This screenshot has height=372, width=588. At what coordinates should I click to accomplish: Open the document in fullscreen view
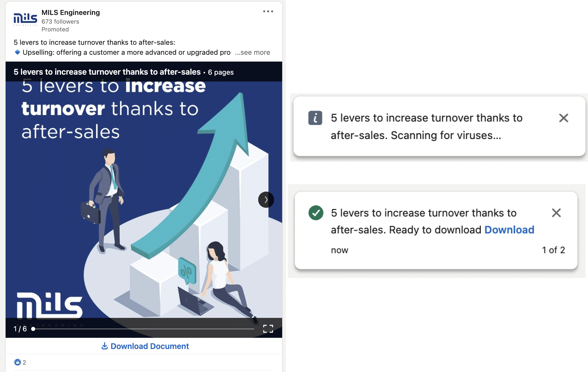[x=268, y=328]
